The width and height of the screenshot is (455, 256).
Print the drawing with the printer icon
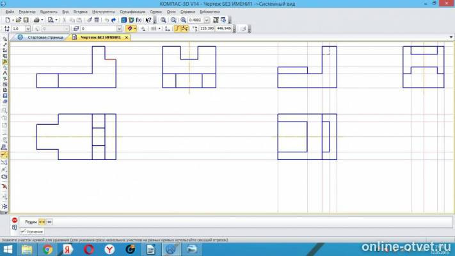tap(36, 20)
